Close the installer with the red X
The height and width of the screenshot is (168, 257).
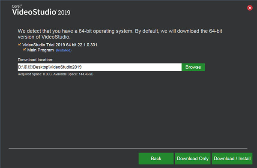click(250, 8)
